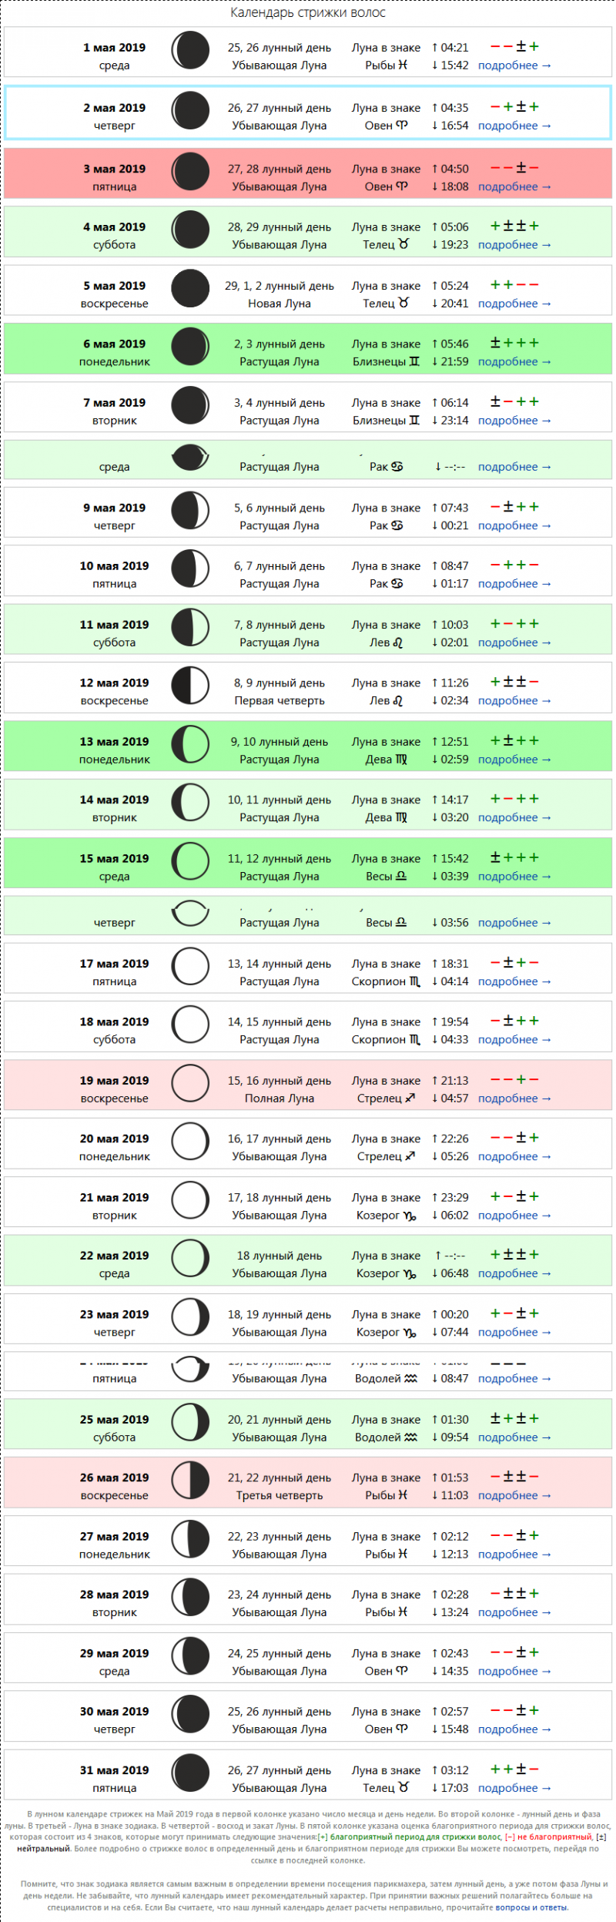Select the Козерог sign in the 23 мая row
The height and width of the screenshot is (1922, 616).
tap(387, 1332)
